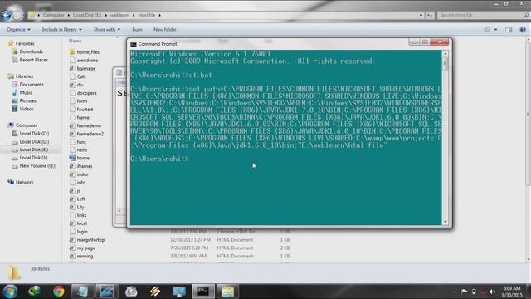Viewport: 531px width, 299px height.
Task: Select the index file
Action: coord(82,174)
